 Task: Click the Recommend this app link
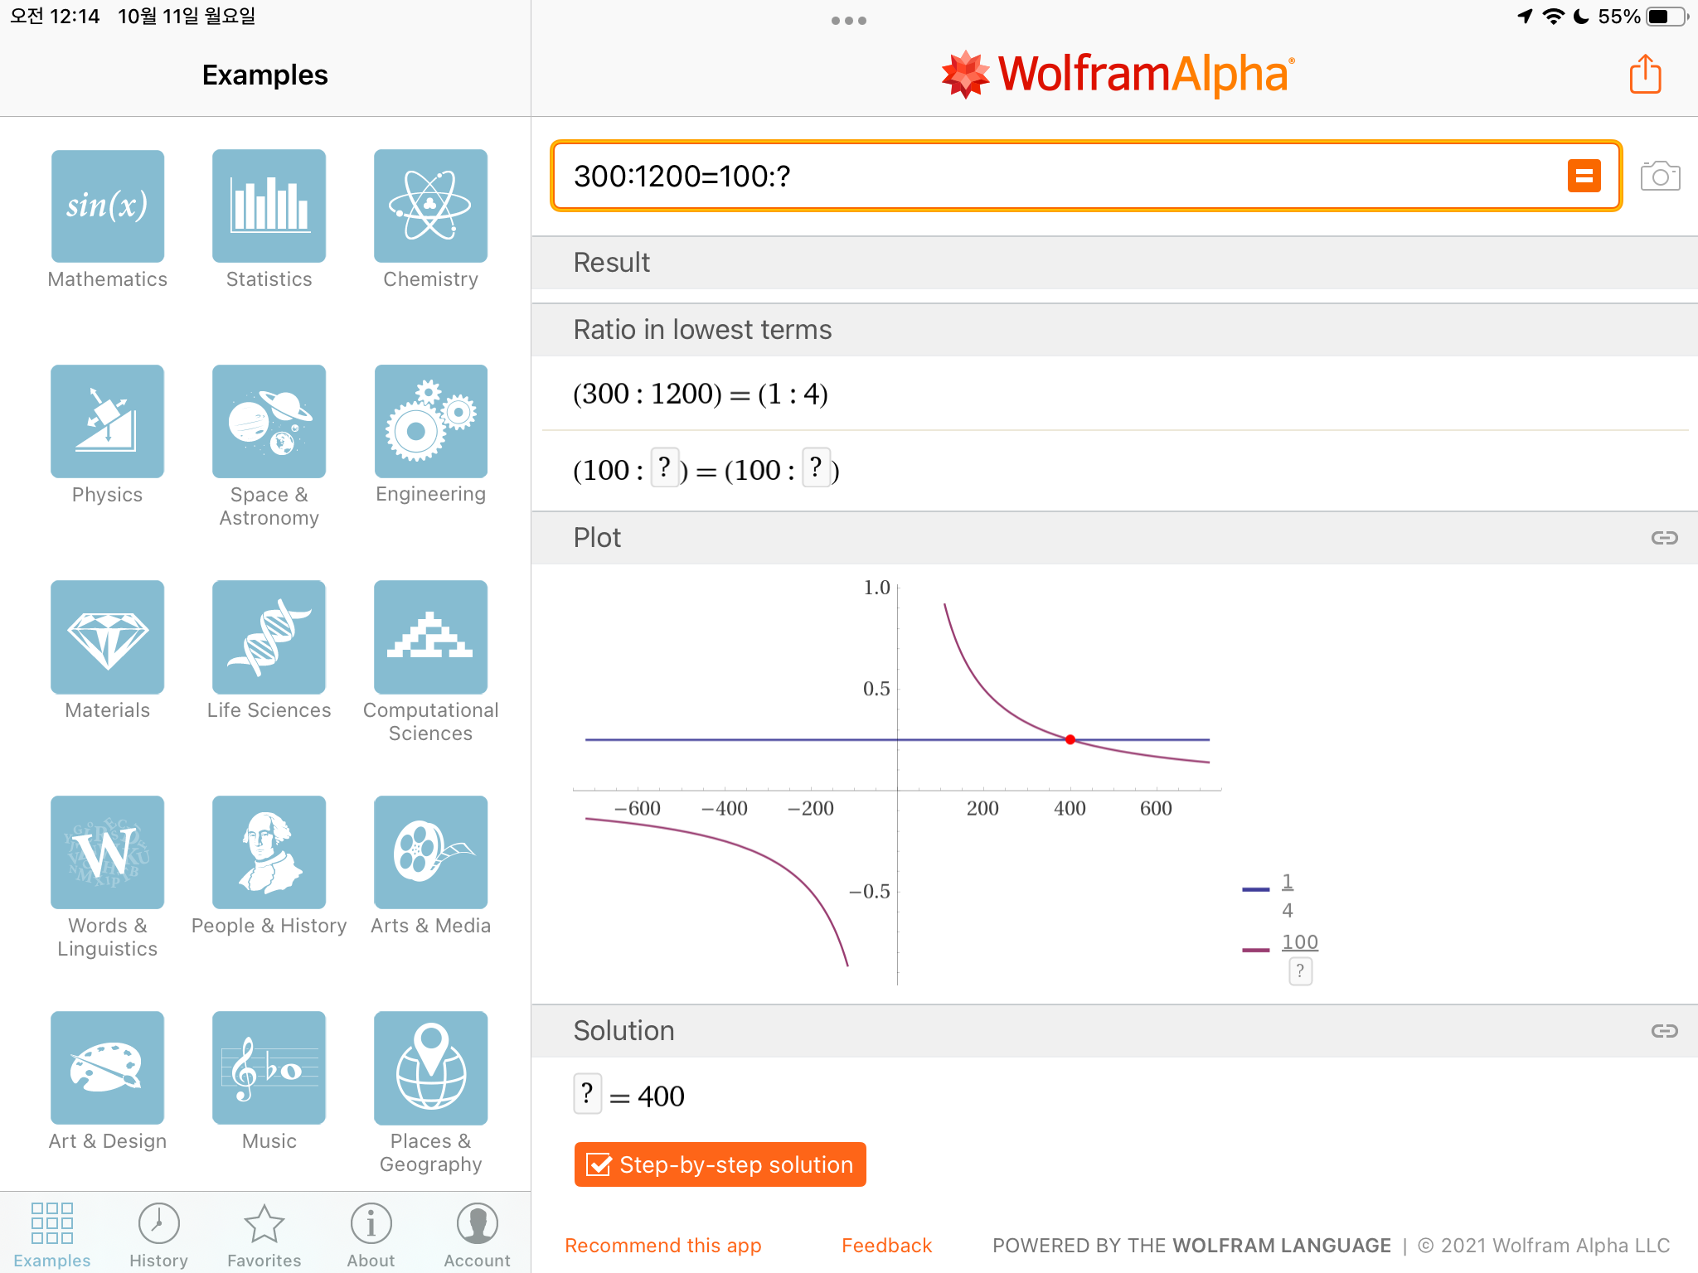pyautogui.click(x=662, y=1246)
